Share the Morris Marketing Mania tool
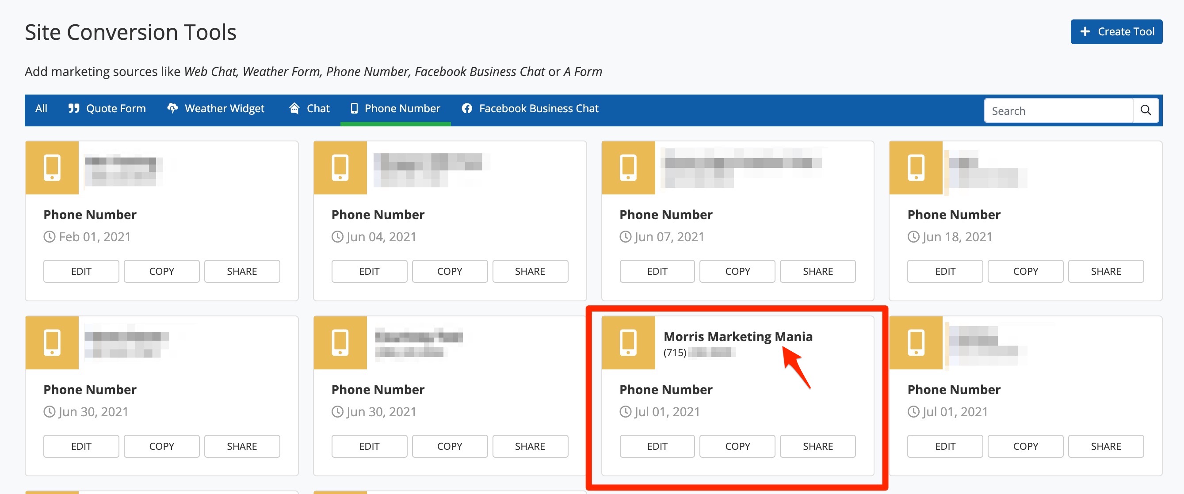This screenshot has height=494, width=1184. point(817,446)
